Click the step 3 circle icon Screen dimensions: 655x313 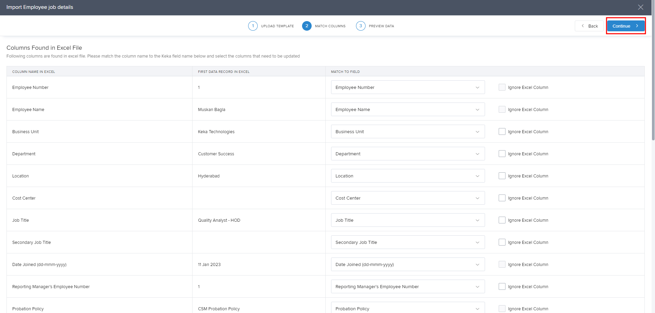(x=360, y=26)
